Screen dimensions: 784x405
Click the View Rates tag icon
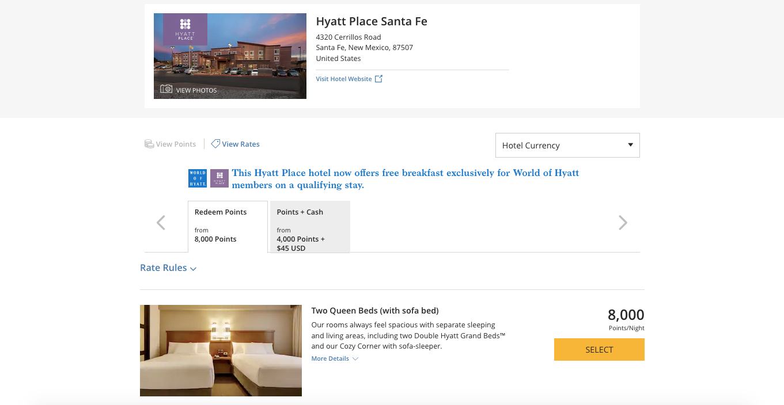coord(215,144)
